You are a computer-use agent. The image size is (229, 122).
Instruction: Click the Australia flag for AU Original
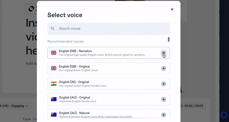(54, 99)
